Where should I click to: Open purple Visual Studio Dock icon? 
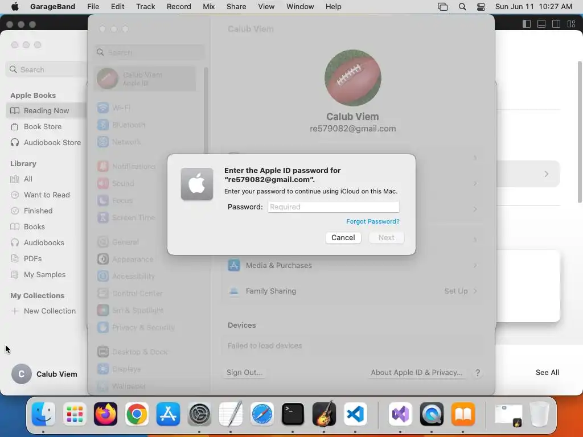click(400, 414)
